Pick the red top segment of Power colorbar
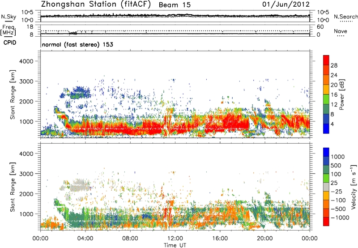Screen dimensions: 358x248 (326, 60)
